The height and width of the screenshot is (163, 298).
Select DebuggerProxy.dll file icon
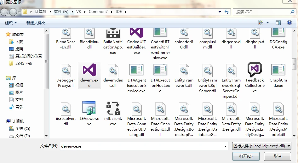(66, 70)
